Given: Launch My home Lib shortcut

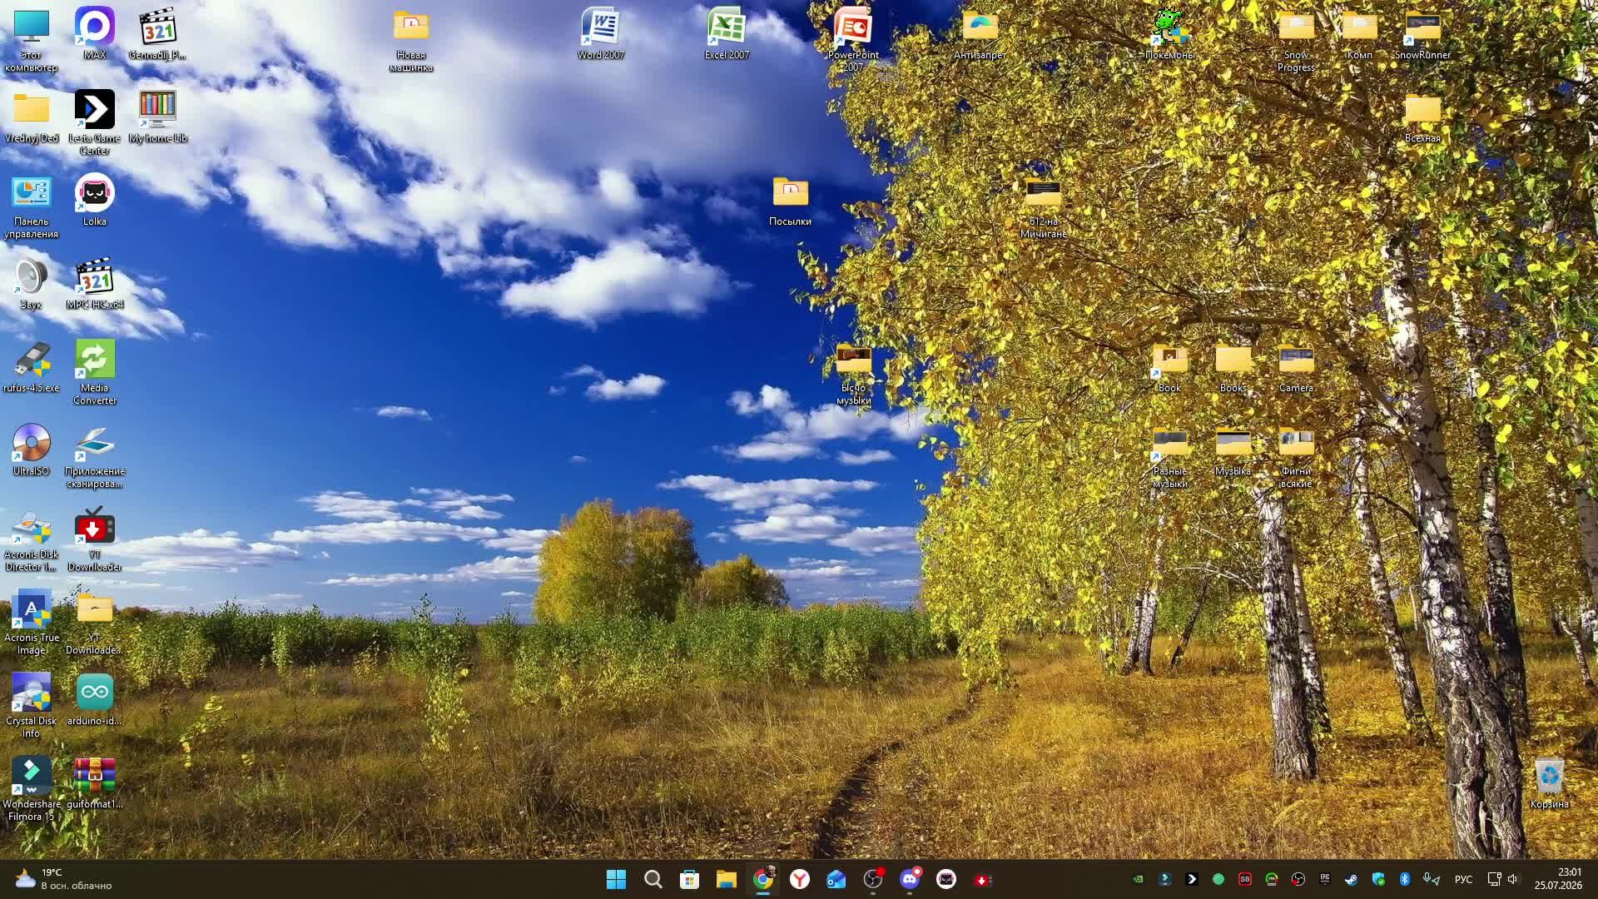Looking at the screenshot, I should [157, 117].
